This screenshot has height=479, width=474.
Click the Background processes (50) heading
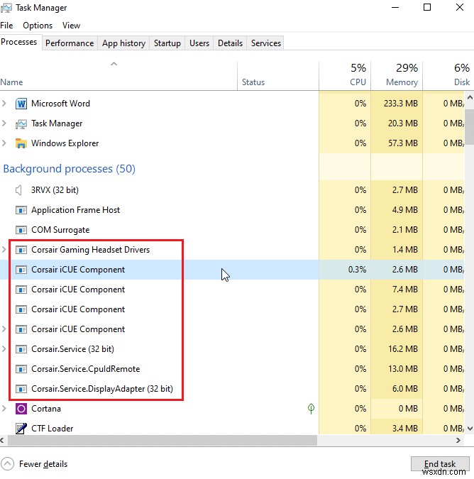(x=70, y=169)
